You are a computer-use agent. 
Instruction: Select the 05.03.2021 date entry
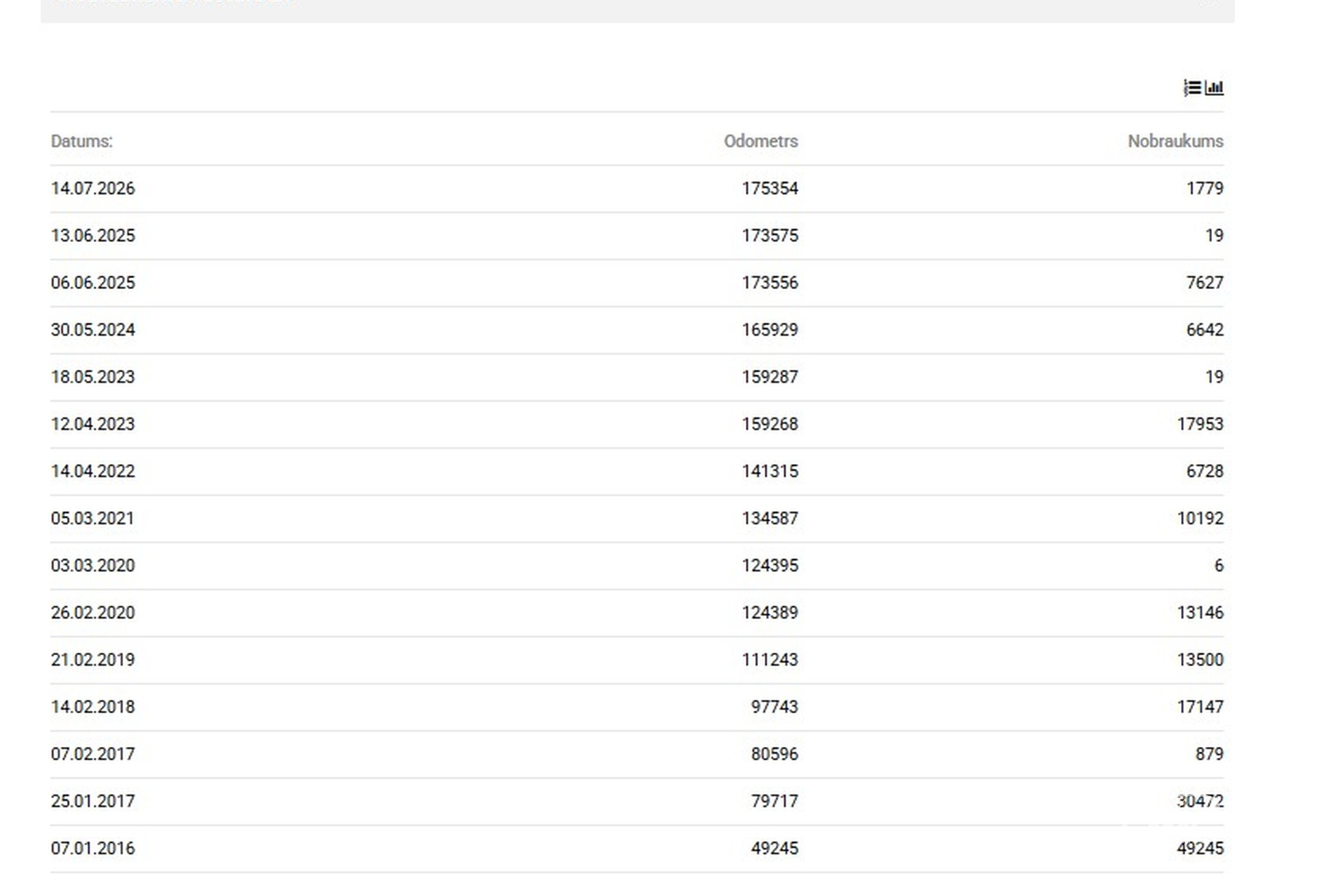[93, 519]
